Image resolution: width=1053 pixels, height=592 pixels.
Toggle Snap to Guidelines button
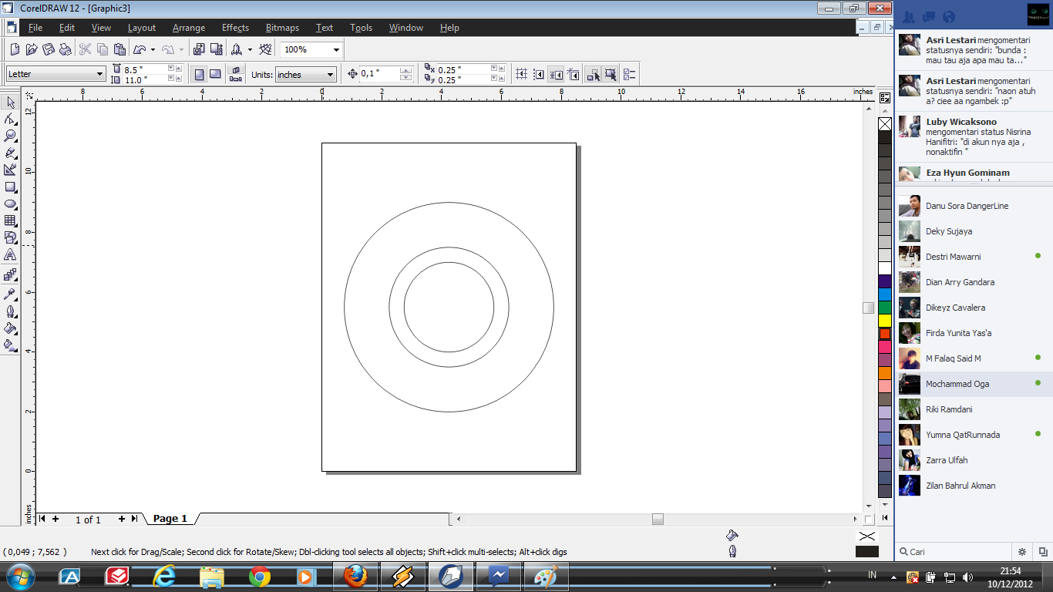click(539, 75)
